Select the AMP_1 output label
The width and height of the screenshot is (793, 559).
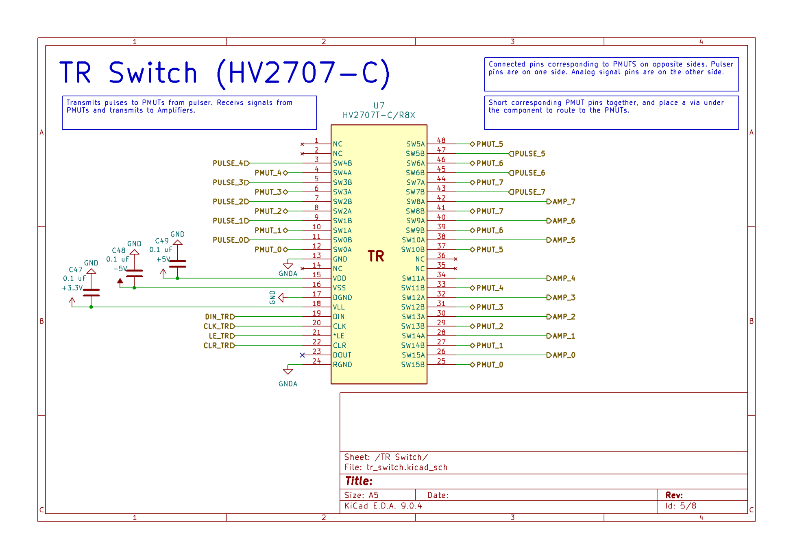561,336
